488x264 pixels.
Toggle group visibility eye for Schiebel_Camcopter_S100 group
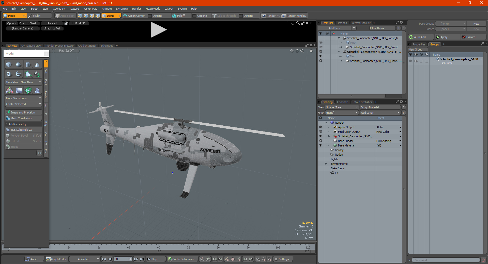[x=410, y=61]
